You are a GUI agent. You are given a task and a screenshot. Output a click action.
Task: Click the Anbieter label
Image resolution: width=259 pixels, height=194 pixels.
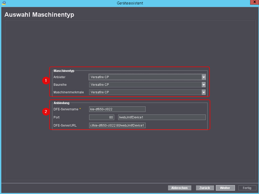60,77
